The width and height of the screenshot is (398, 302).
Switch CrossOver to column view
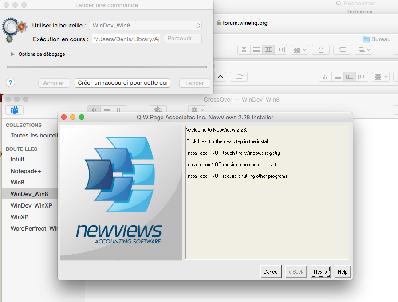(x=121, y=110)
